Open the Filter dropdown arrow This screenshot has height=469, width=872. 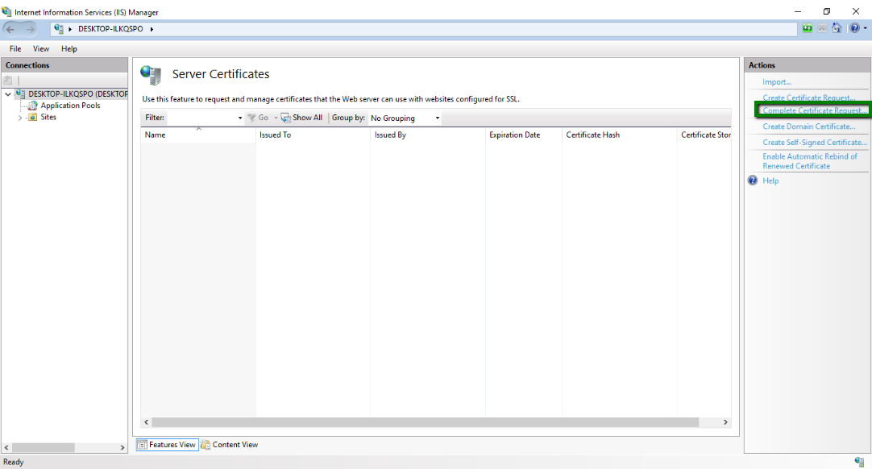pyautogui.click(x=239, y=118)
